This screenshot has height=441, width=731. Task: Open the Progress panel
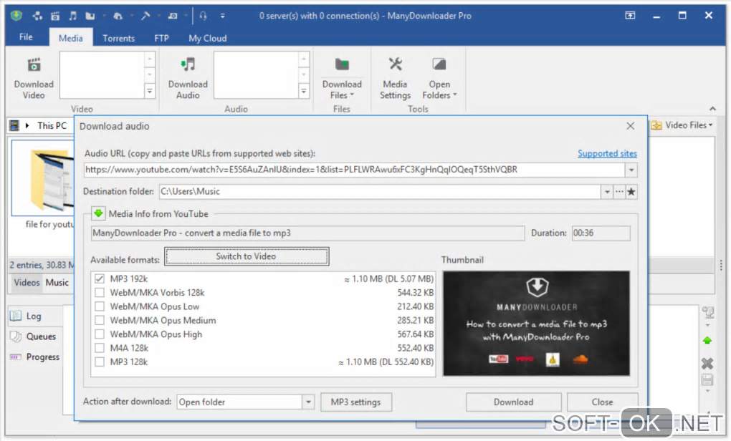click(x=34, y=357)
